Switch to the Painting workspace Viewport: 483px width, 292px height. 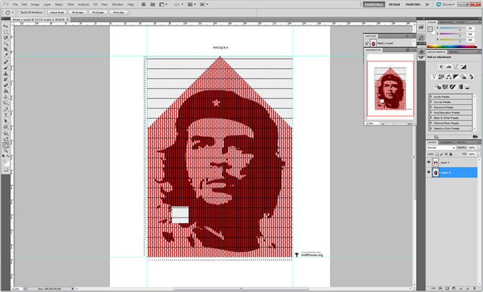[x=413, y=4]
